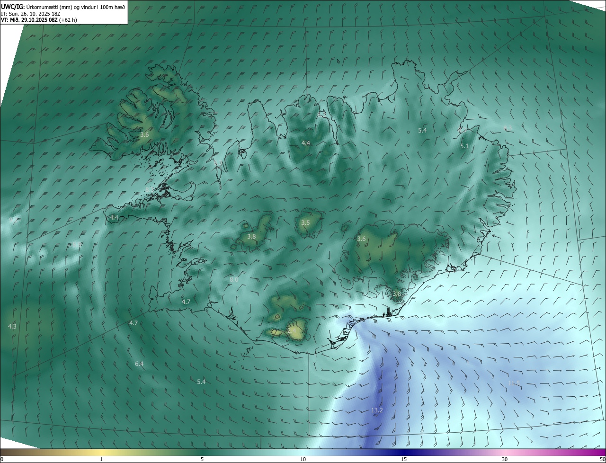Click the UWC/IG Úrkomumætti title line
Viewport: 606px width, 463px height.
click(63, 7)
